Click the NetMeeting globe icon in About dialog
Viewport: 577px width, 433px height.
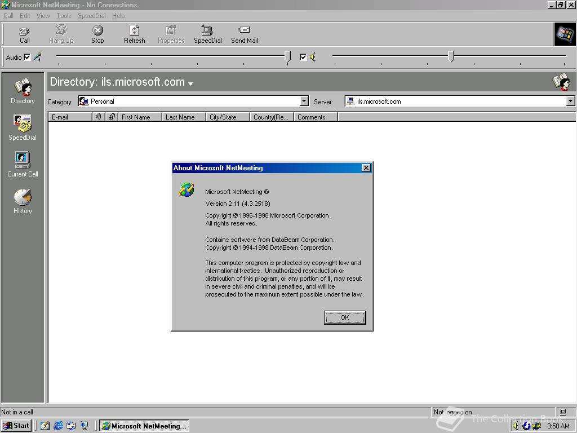click(187, 189)
